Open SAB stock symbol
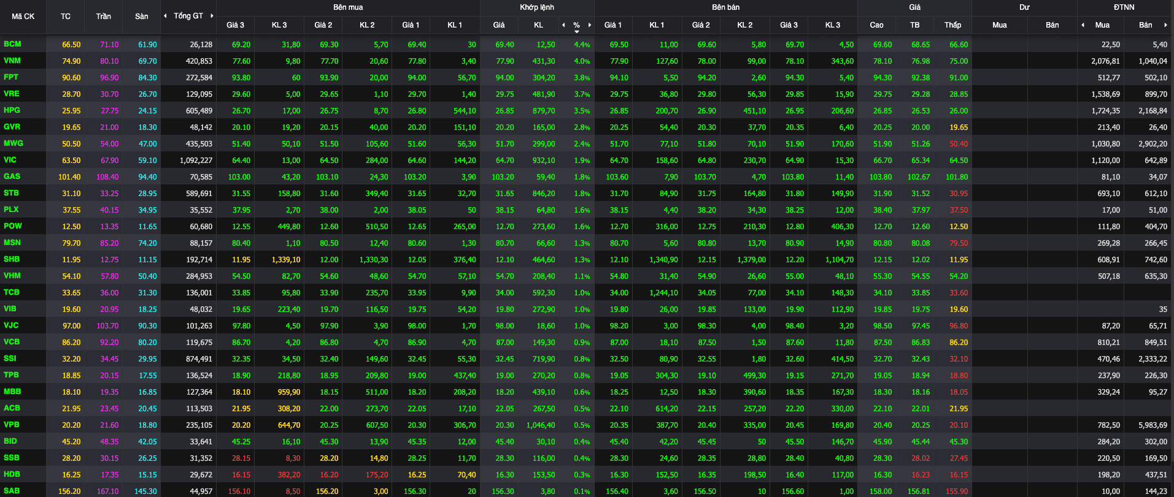Image resolution: width=1174 pixels, height=497 pixels. (12, 491)
